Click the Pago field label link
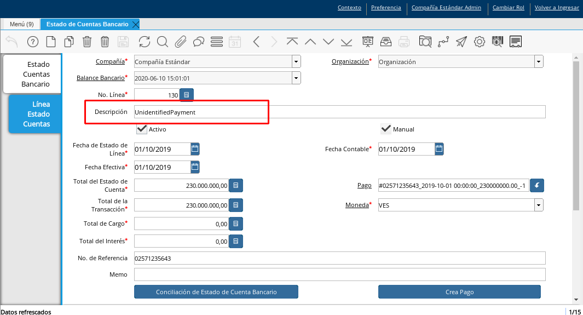Viewport: 583px width, 315px height. (x=365, y=185)
